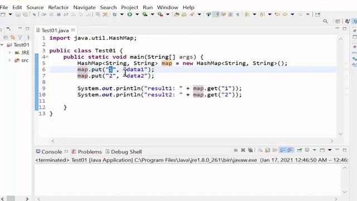Open the Navigate menu
Viewport: 357px width, 201px height.
click(x=84, y=7)
